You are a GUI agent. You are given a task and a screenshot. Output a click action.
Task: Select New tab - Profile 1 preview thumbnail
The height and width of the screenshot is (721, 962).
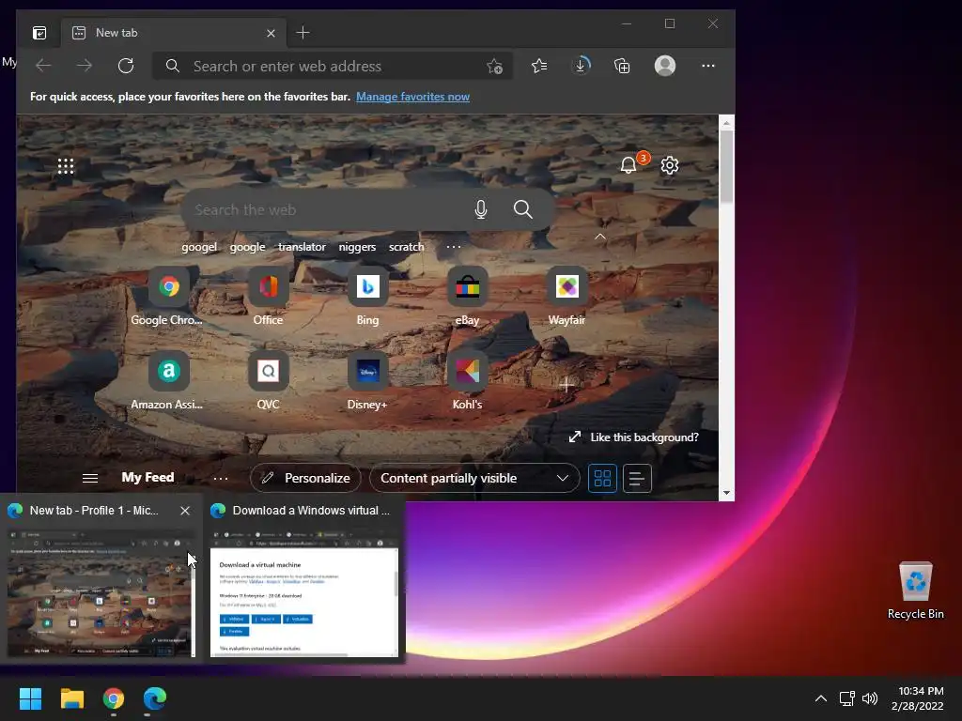[x=101, y=592]
